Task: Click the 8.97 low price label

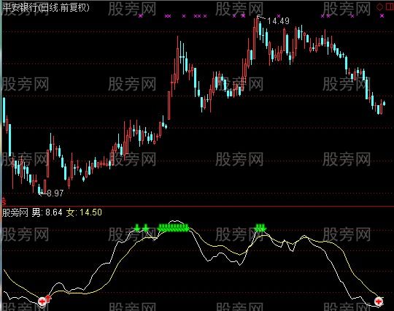Action: [55, 193]
